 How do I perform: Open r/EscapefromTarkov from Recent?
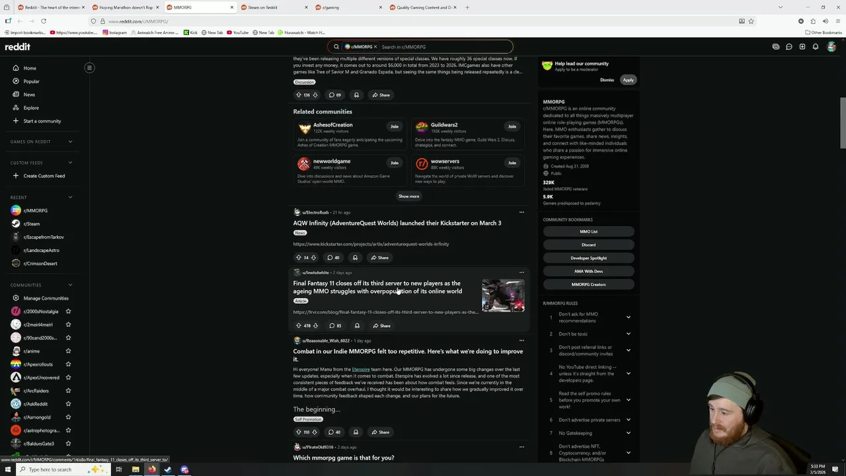coord(44,237)
